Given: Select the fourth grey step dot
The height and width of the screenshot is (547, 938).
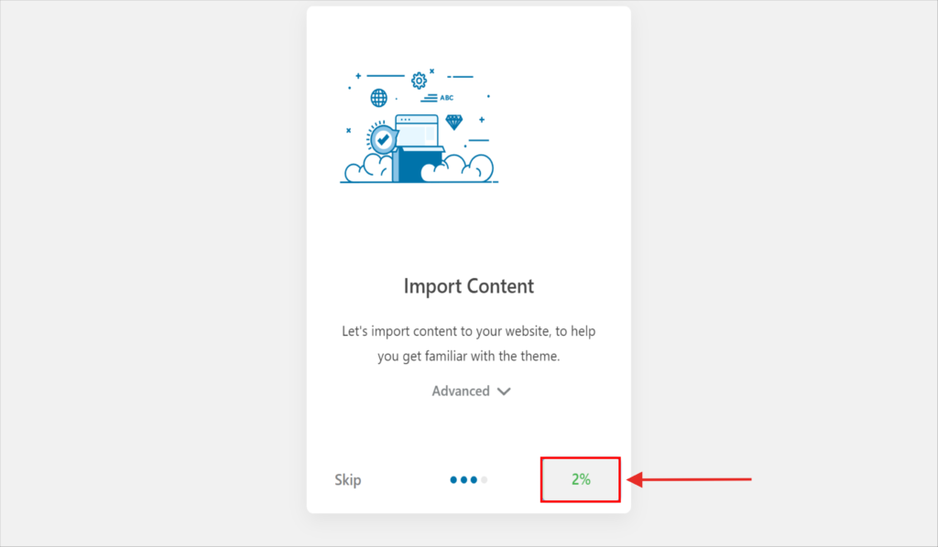Looking at the screenshot, I should 485,479.
